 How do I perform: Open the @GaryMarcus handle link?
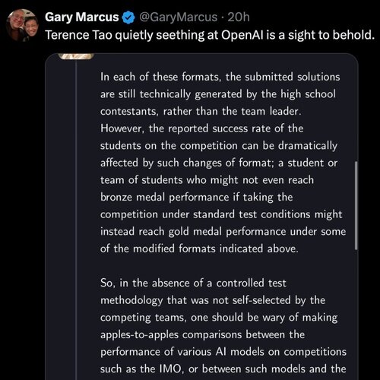click(178, 17)
